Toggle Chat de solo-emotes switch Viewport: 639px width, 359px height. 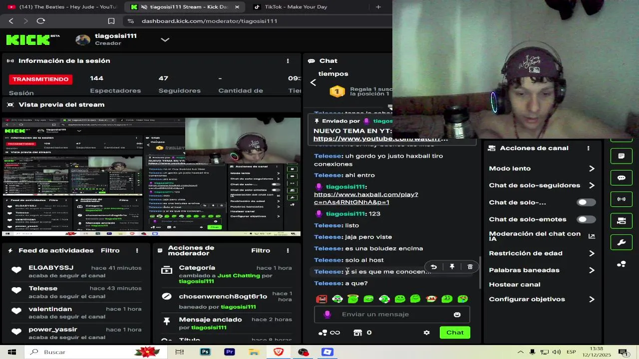tap(586, 219)
